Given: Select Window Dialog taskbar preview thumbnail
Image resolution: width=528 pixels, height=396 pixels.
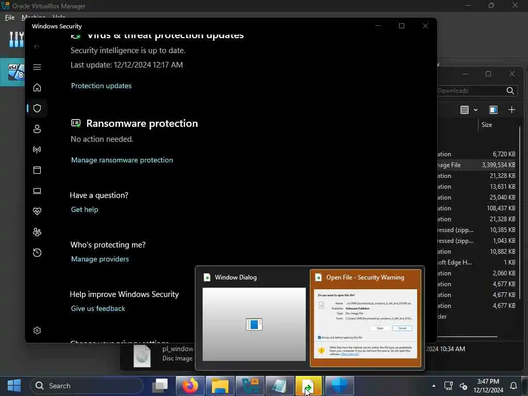Looking at the screenshot, I should tap(254, 318).
